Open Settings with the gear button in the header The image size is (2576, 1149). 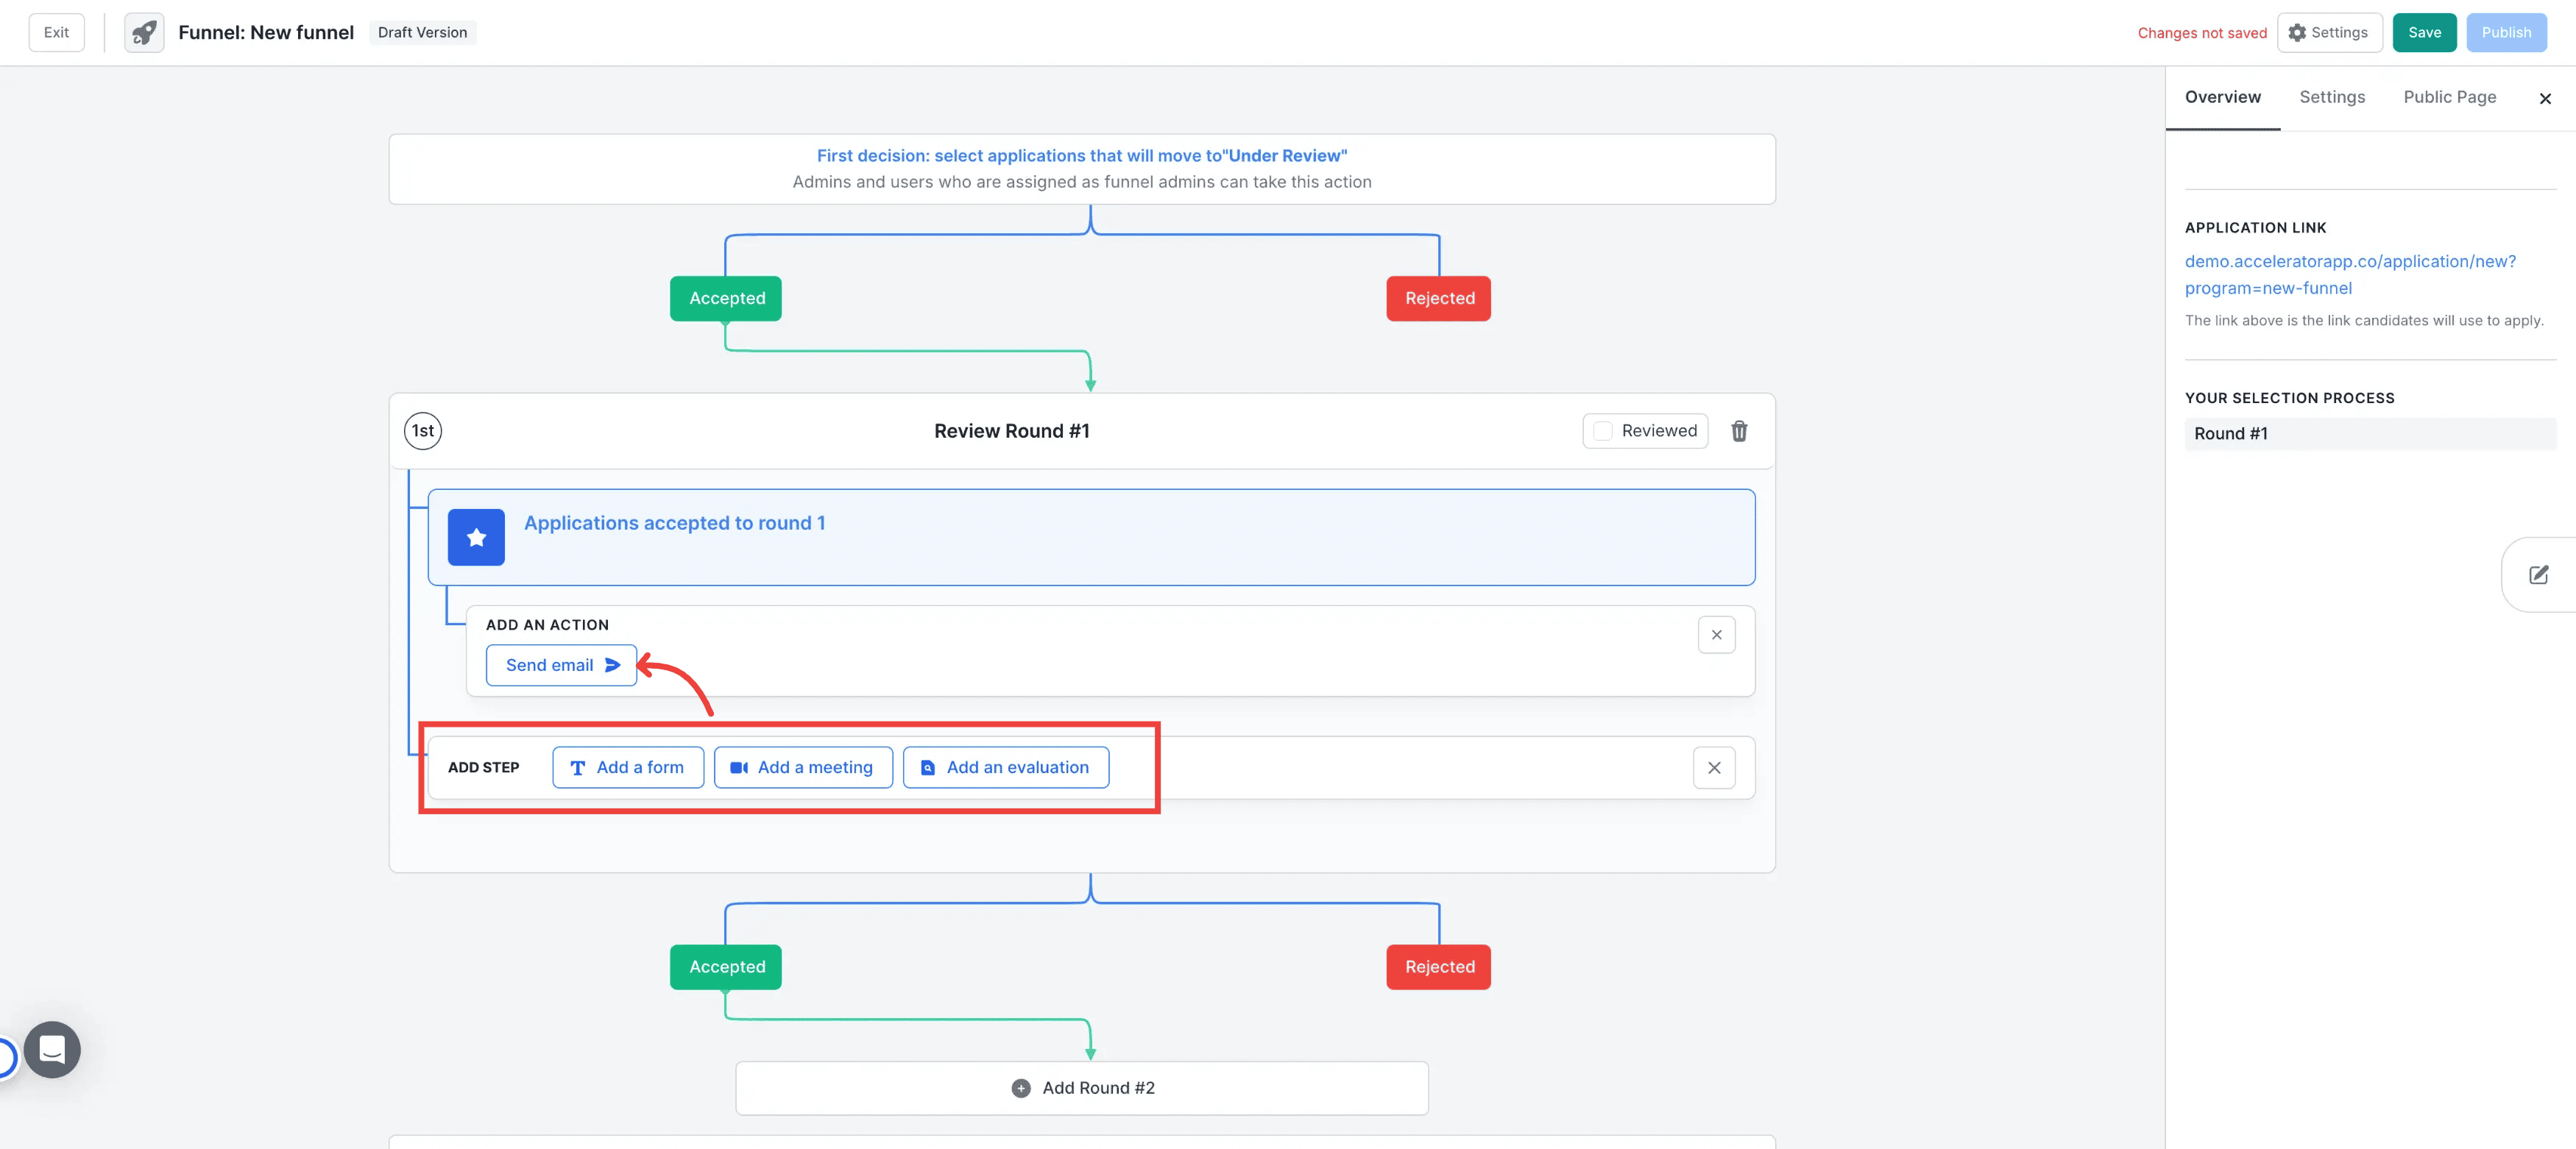click(2329, 33)
